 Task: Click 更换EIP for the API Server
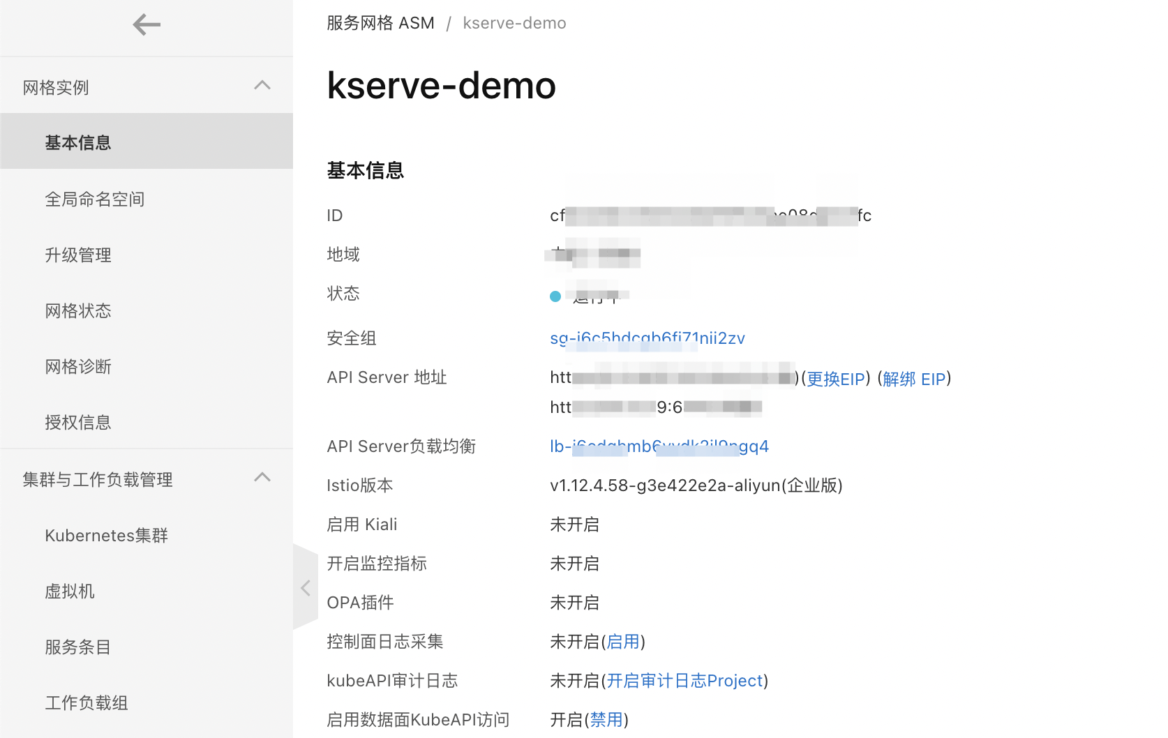point(834,379)
